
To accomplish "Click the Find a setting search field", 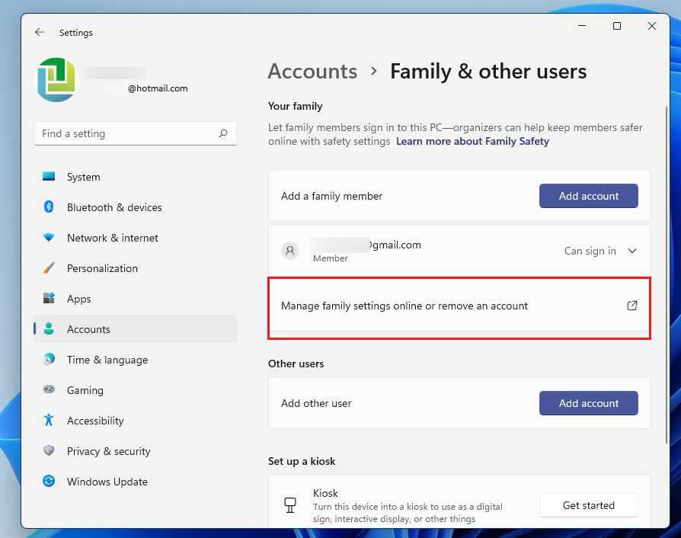I will (x=136, y=133).
